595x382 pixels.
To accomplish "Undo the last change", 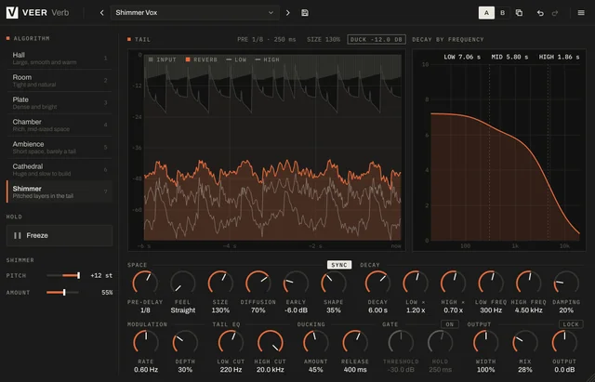I will click(x=540, y=13).
